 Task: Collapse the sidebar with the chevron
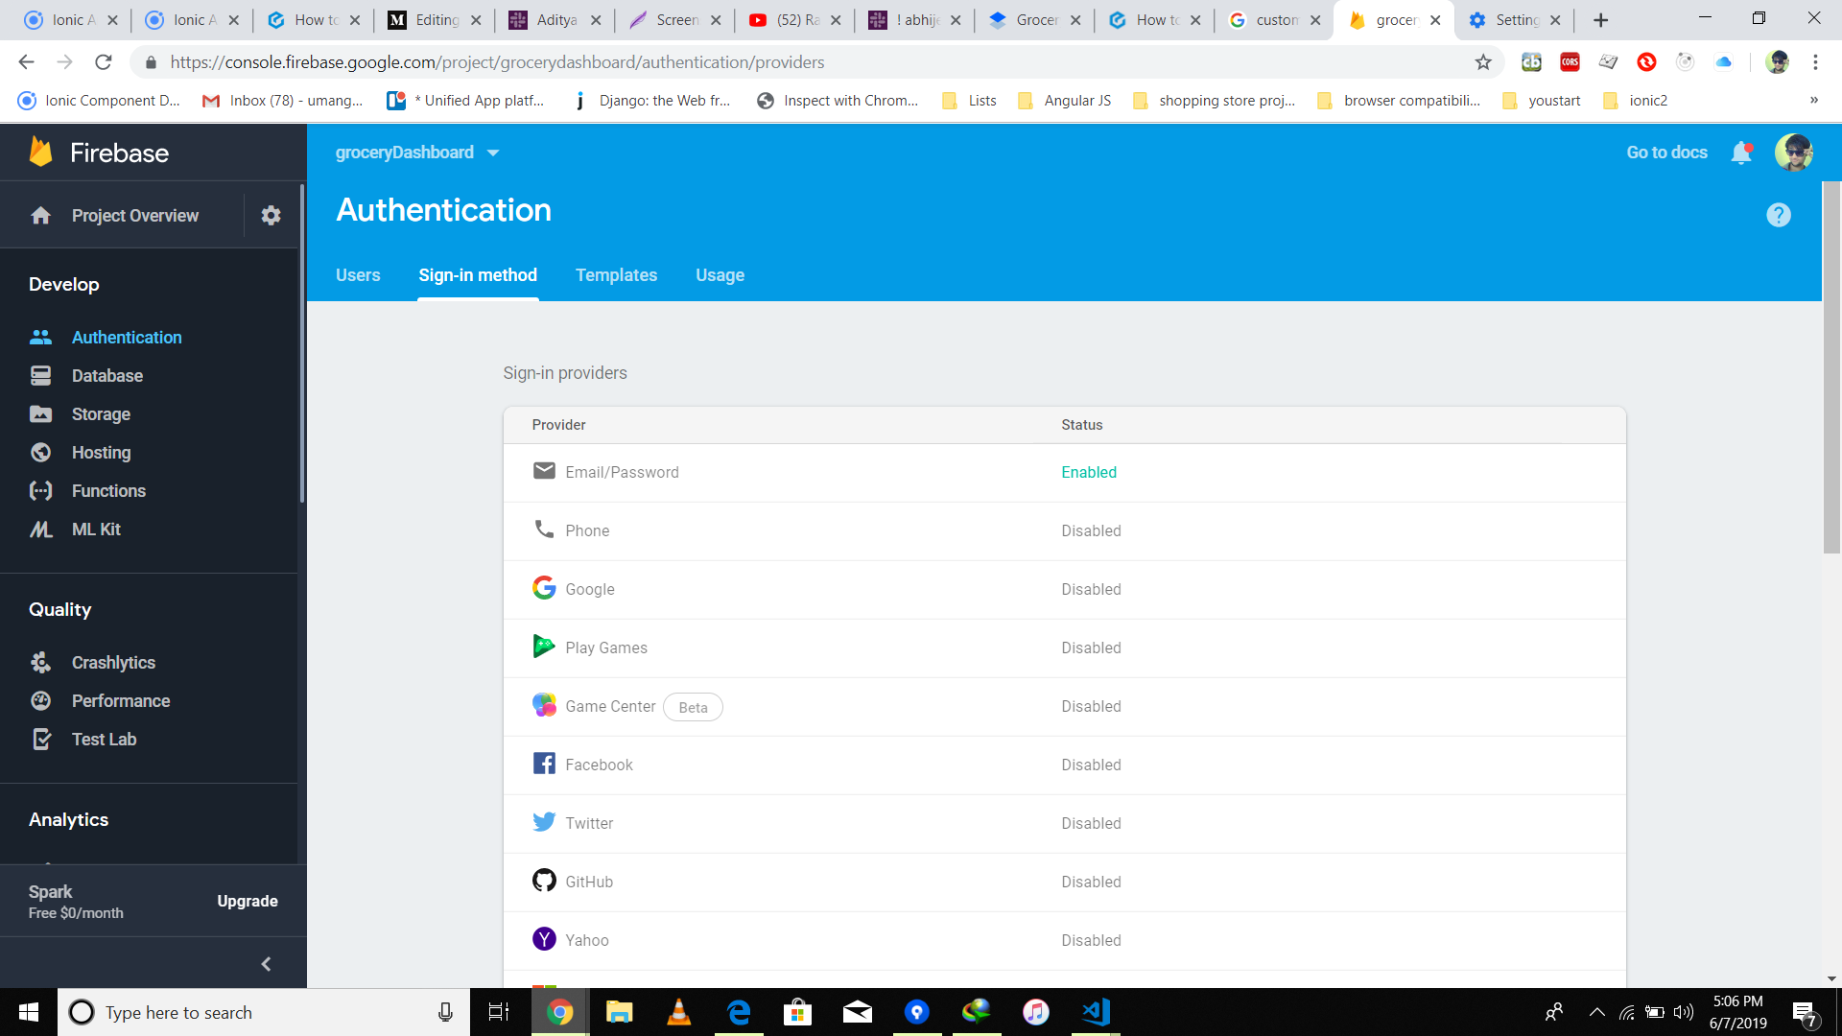(x=266, y=964)
